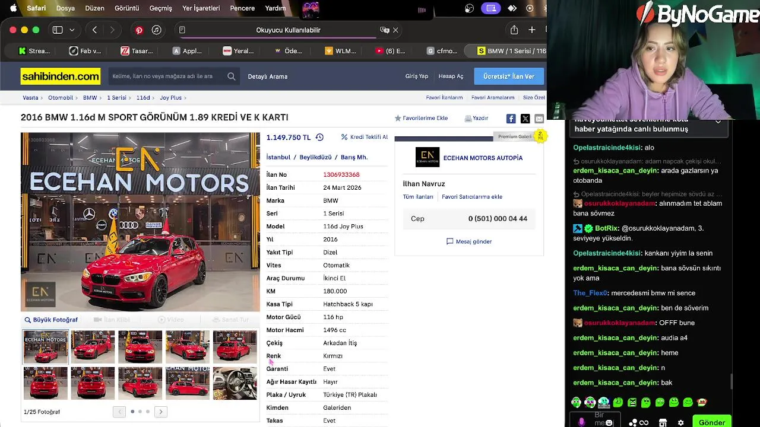Click the Safari sidebar toggle icon
This screenshot has height=427, width=760.
pos(58,30)
